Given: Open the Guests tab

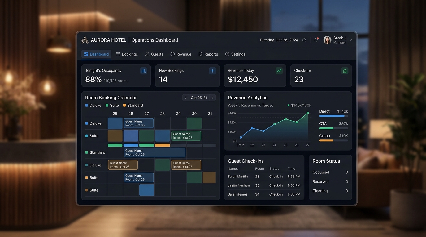Looking at the screenshot, I should pyautogui.click(x=154, y=54).
